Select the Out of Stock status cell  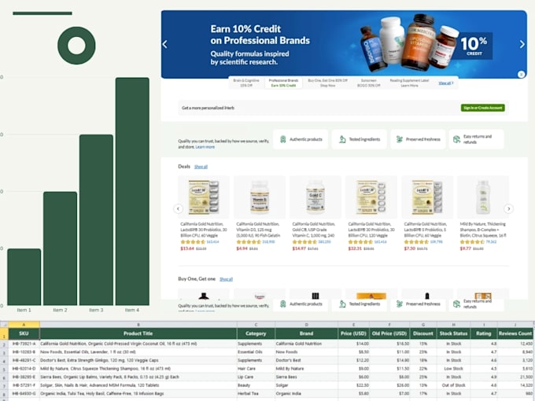click(x=453, y=385)
